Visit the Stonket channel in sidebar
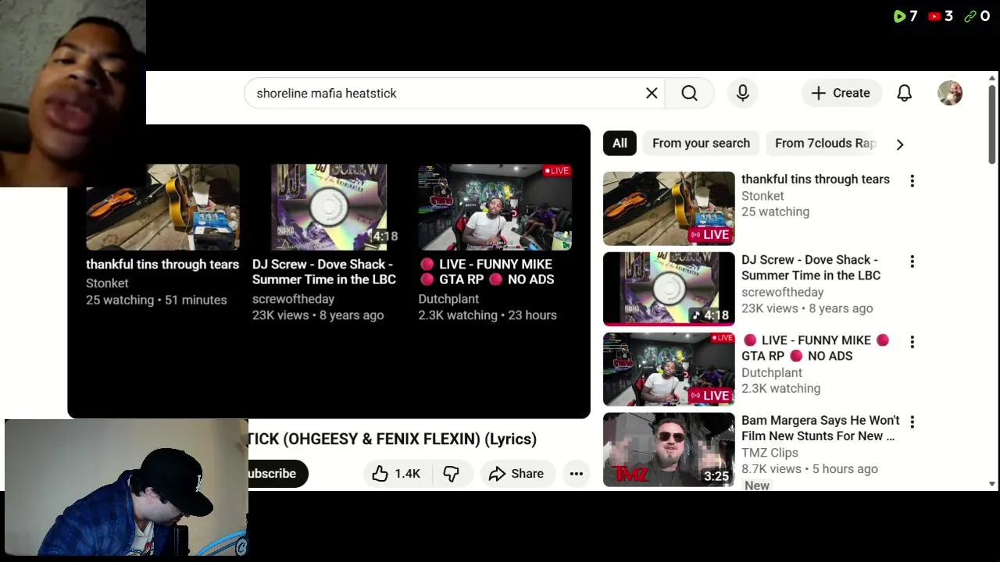 [x=762, y=196]
